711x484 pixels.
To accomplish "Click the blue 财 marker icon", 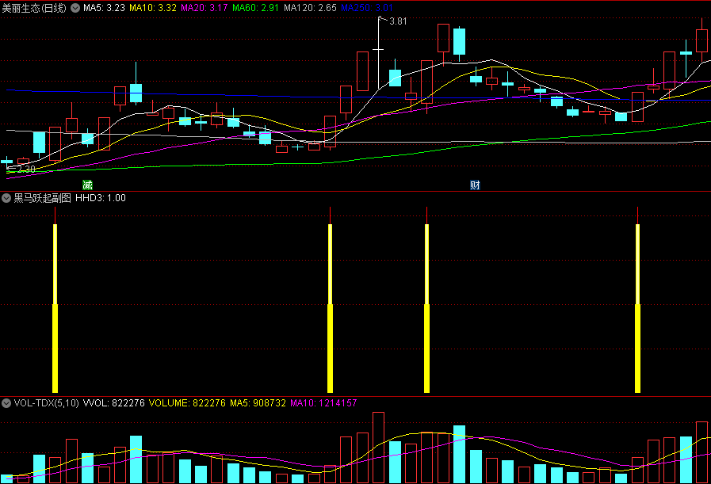I will [x=475, y=185].
